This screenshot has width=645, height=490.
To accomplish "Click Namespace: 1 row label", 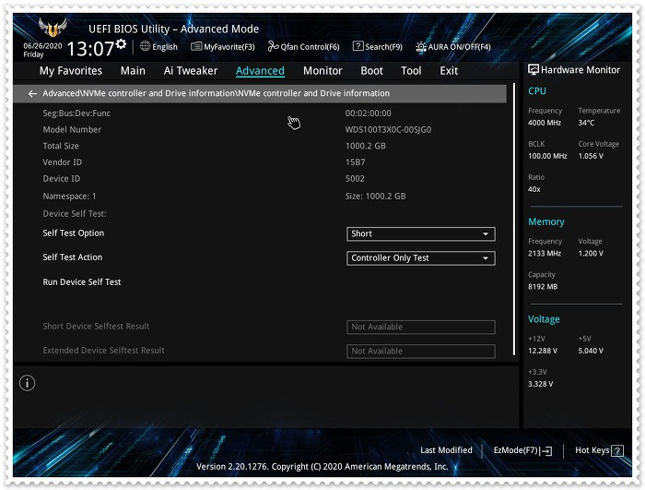I will (x=69, y=197).
